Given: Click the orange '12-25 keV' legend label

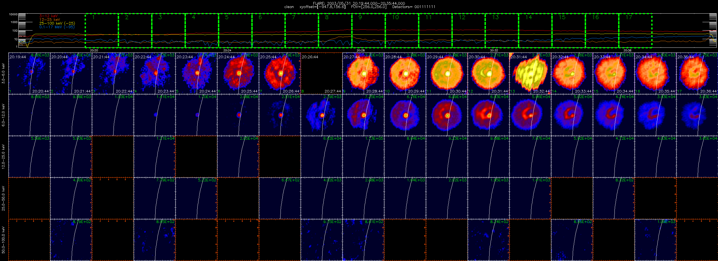Looking at the screenshot, I should (x=50, y=20).
